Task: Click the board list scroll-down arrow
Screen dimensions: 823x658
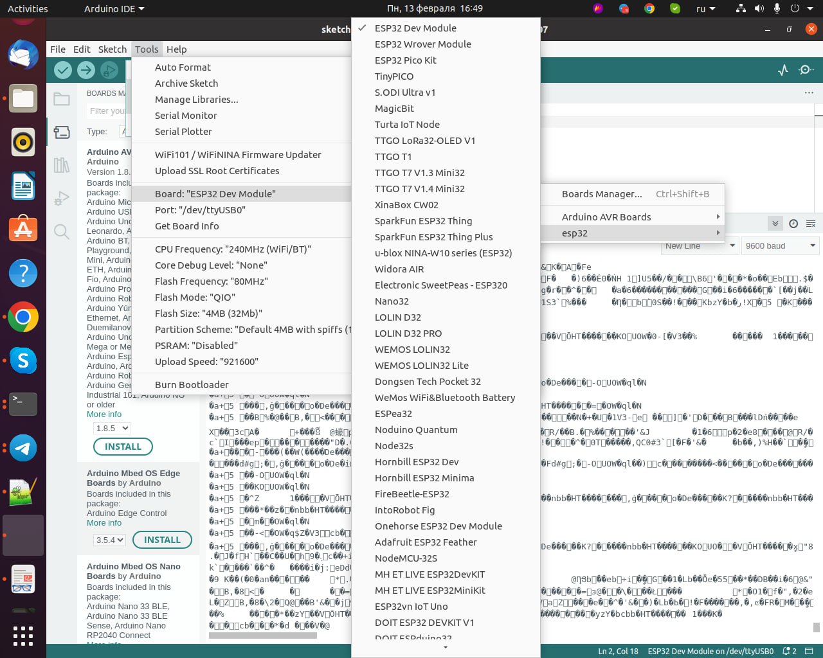Action: 446,647
